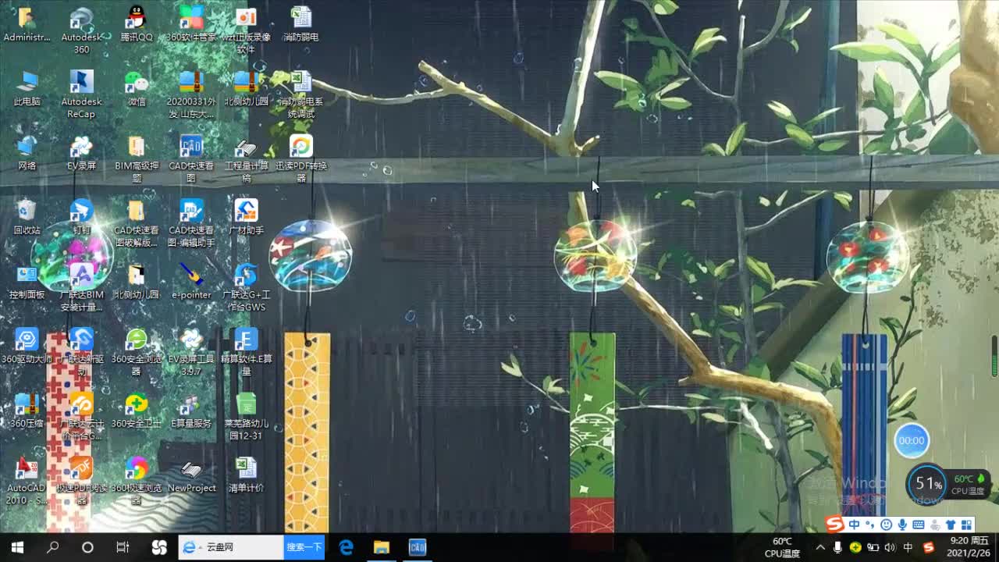Screen dimensions: 999x562
Task: Show hidden system tray icons
Action: (x=820, y=547)
